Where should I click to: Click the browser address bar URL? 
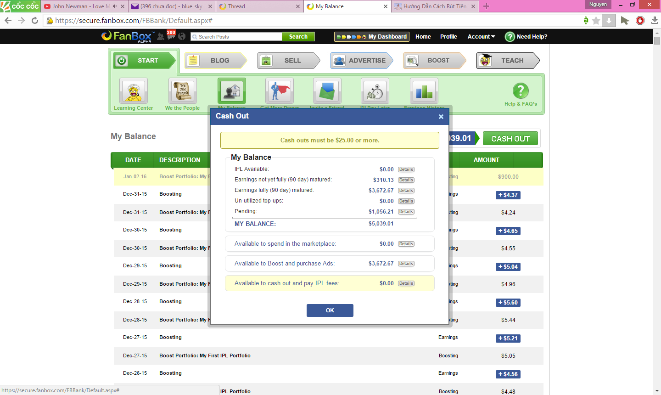coord(134,20)
